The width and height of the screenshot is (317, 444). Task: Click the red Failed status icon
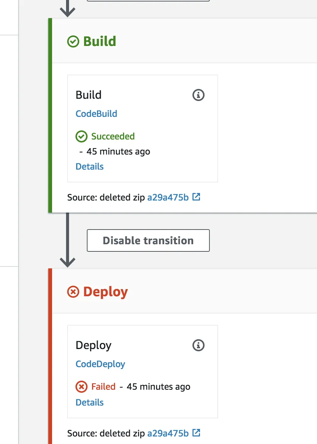tap(82, 387)
